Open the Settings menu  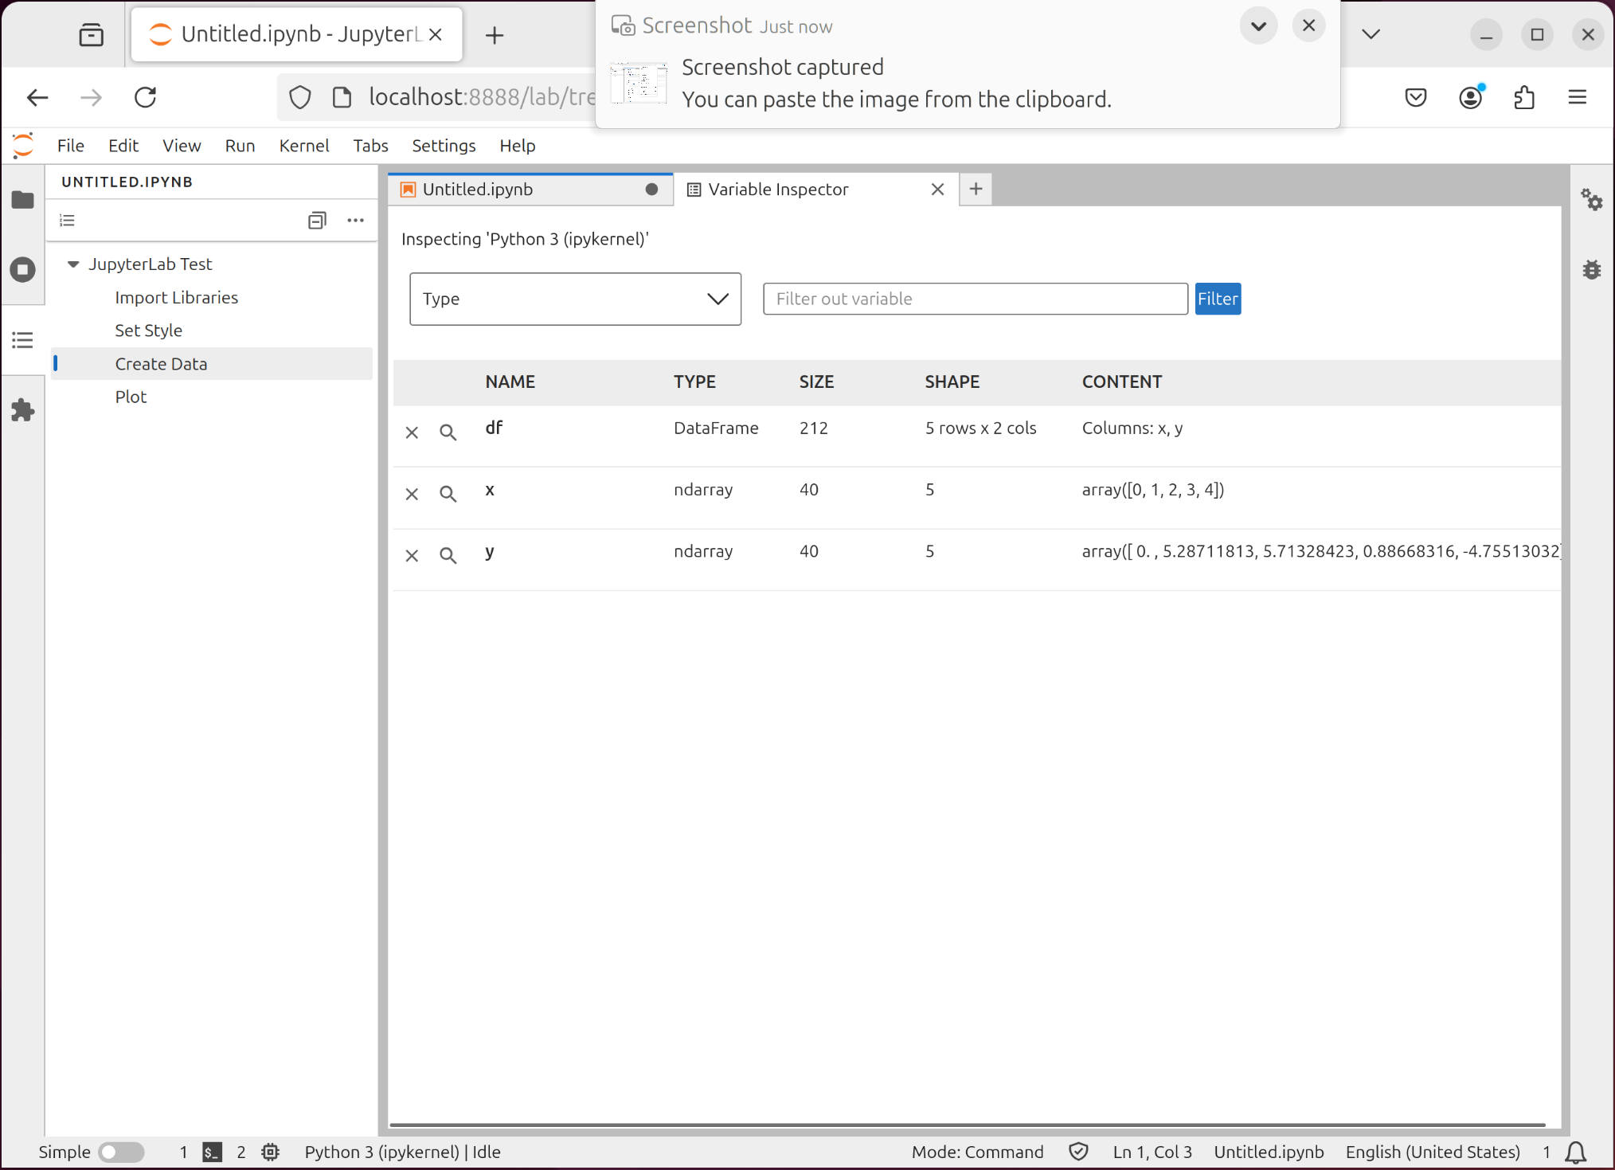pos(444,146)
